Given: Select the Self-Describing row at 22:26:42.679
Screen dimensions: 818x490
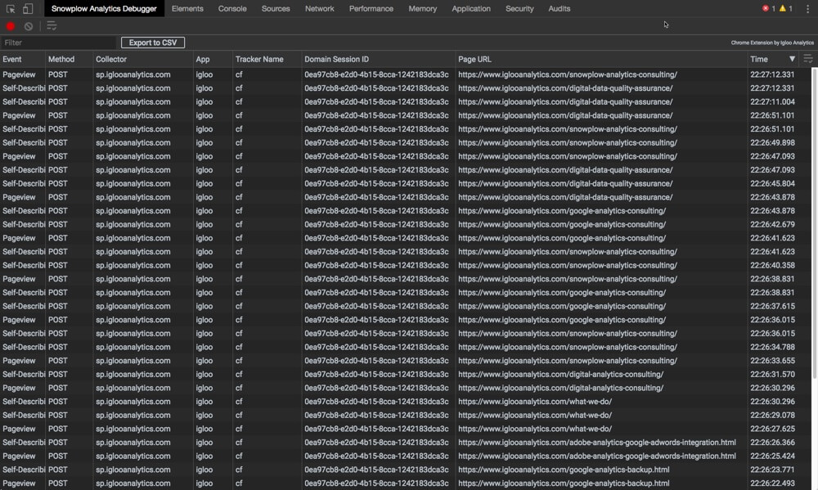Looking at the screenshot, I should [406, 224].
